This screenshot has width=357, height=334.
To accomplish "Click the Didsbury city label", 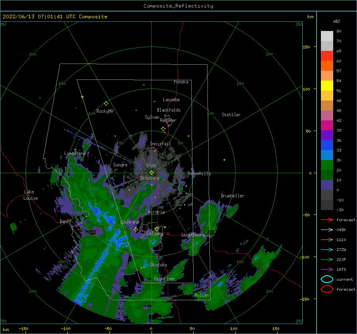I will 150,178.
